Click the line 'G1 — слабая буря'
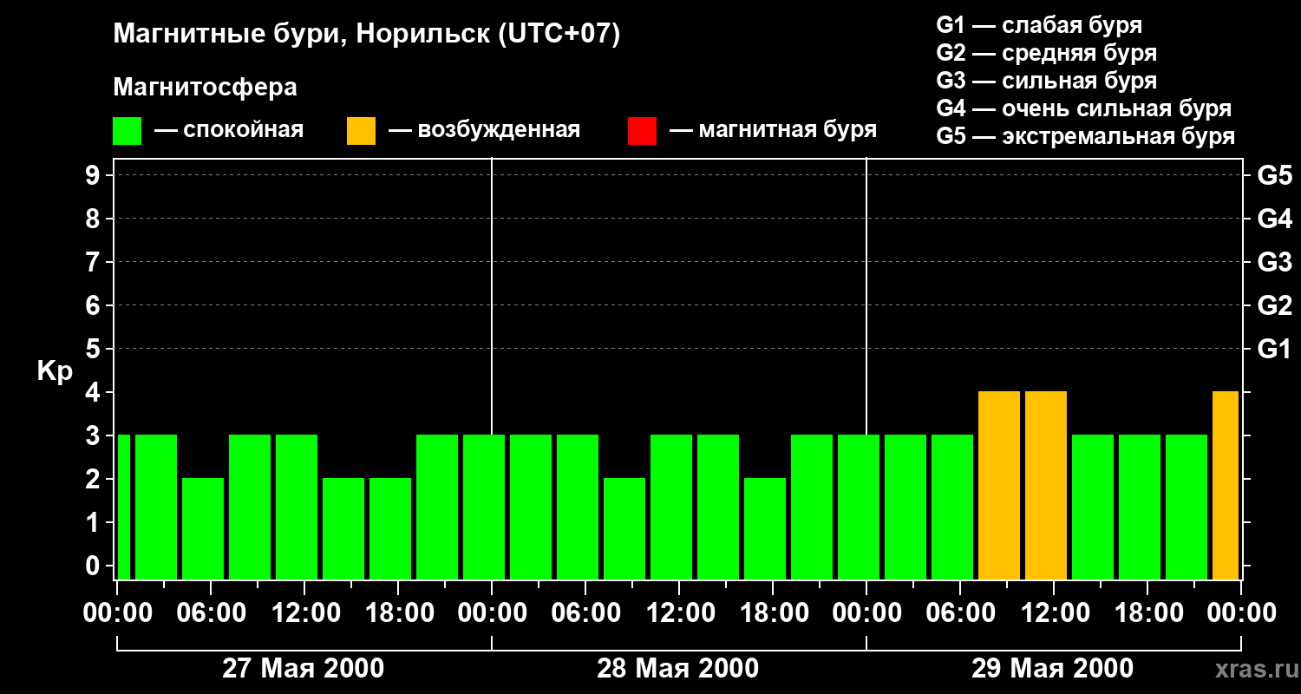 pyautogui.click(x=1039, y=25)
